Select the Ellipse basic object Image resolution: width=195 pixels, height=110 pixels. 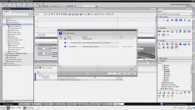[x=172, y=20]
